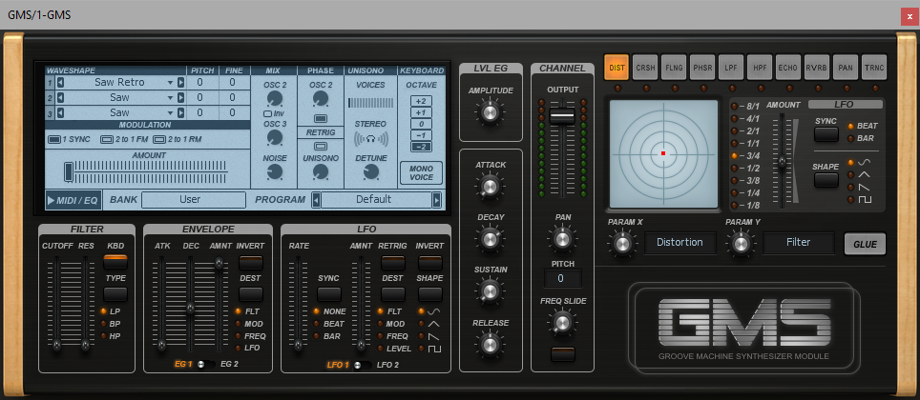Click the NOISE mix knob

point(273,171)
